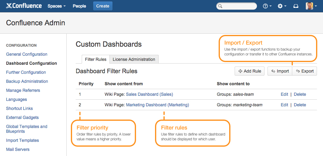Edit the sales-team filter rule

(284, 94)
